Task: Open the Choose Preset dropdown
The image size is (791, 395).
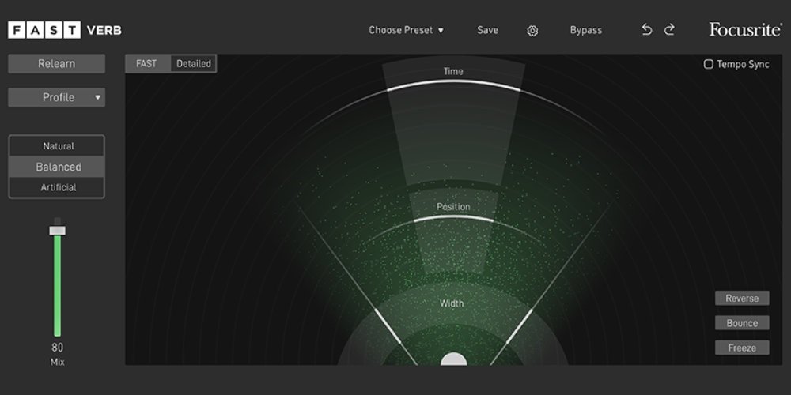Action: (x=406, y=30)
